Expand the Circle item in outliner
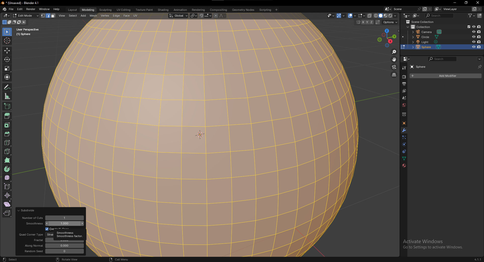 tap(413, 37)
